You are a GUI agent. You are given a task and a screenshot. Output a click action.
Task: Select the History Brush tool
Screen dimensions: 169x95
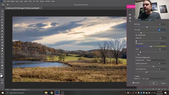[x=2, y=40]
